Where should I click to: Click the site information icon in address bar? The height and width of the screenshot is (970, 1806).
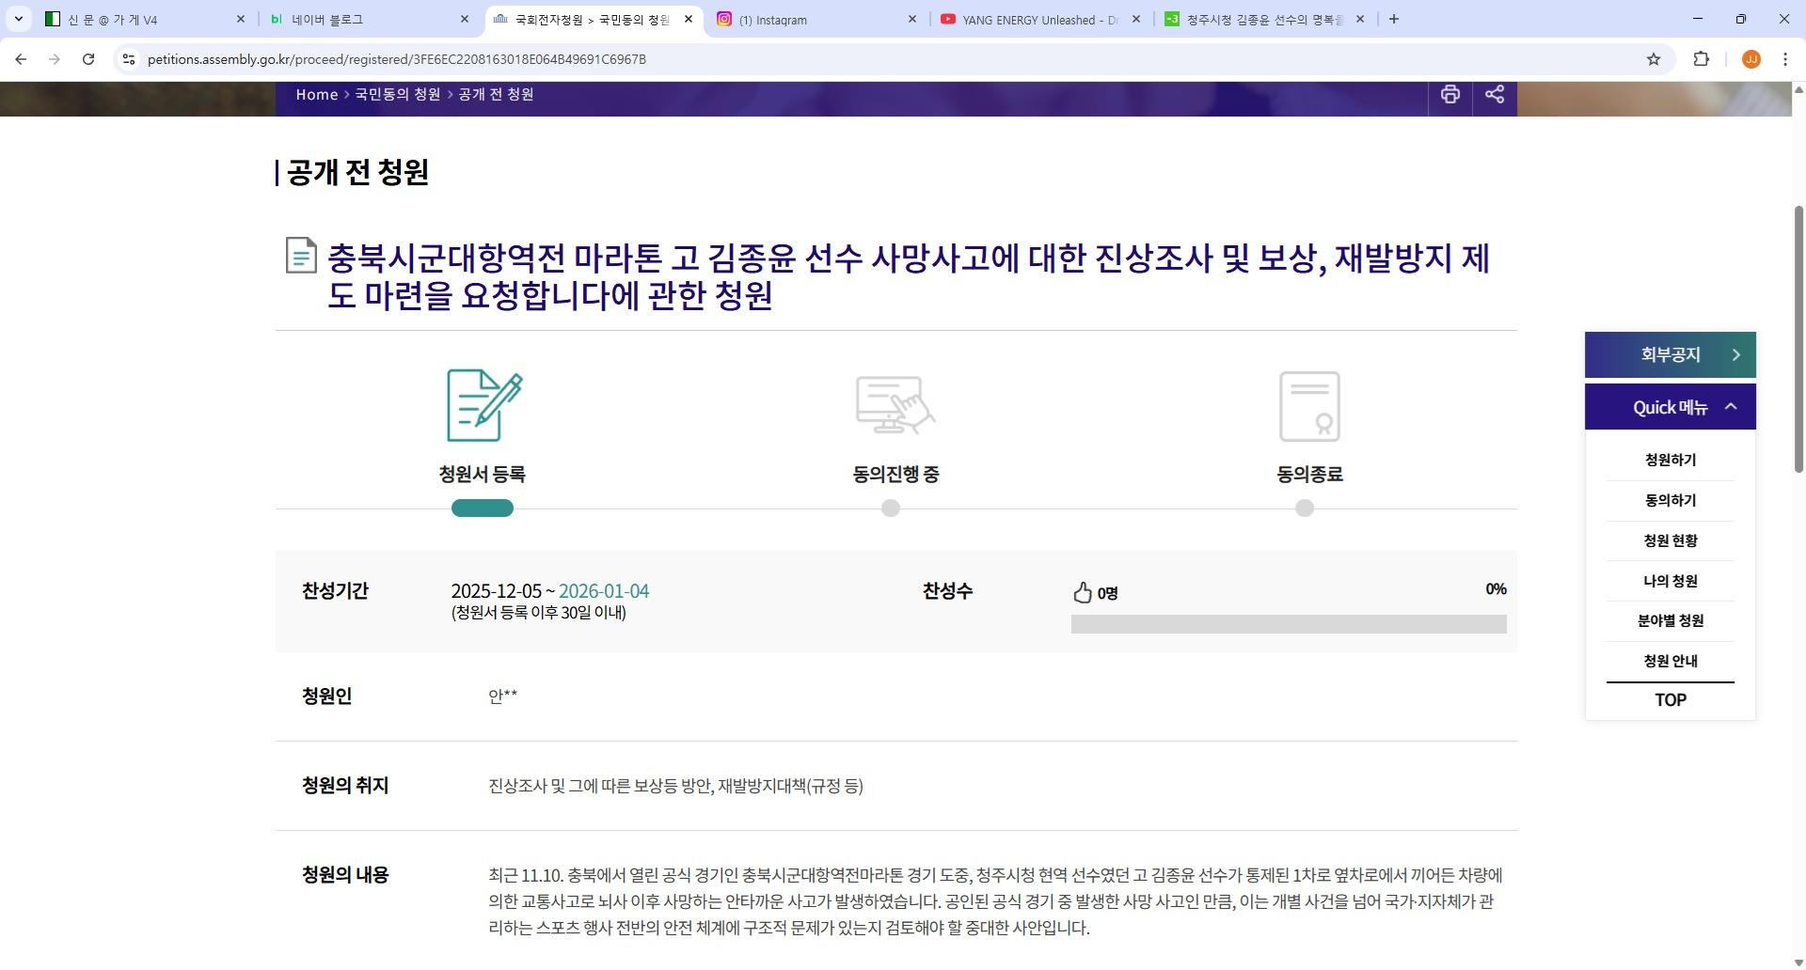click(129, 59)
